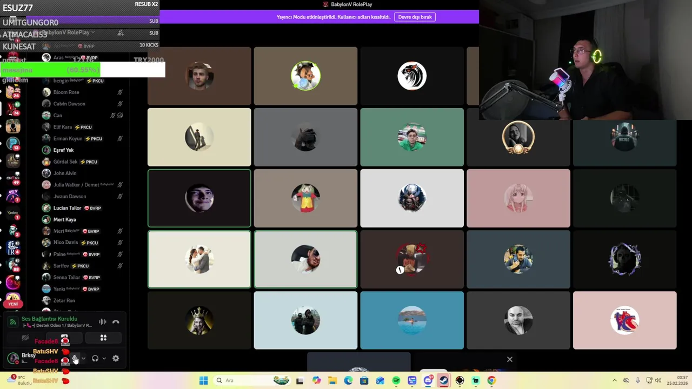Open Microsoft Store from taskbar

click(x=364, y=380)
